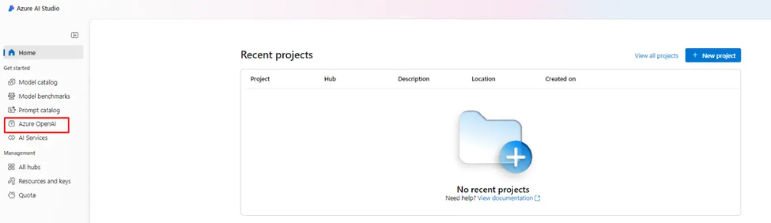
Task: Click the Model benchmarks icon
Action: coord(12,96)
